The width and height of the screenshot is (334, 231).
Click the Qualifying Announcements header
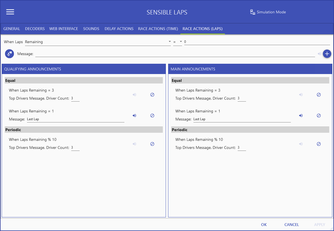(84, 69)
